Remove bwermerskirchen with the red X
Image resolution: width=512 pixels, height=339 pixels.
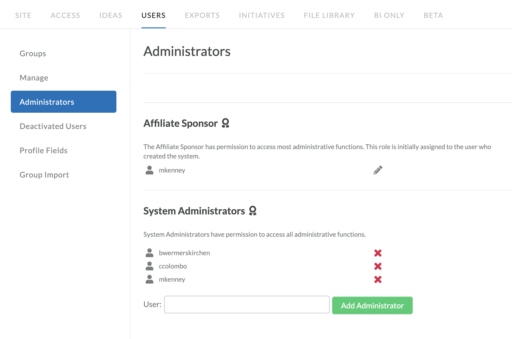coord(378,253)
